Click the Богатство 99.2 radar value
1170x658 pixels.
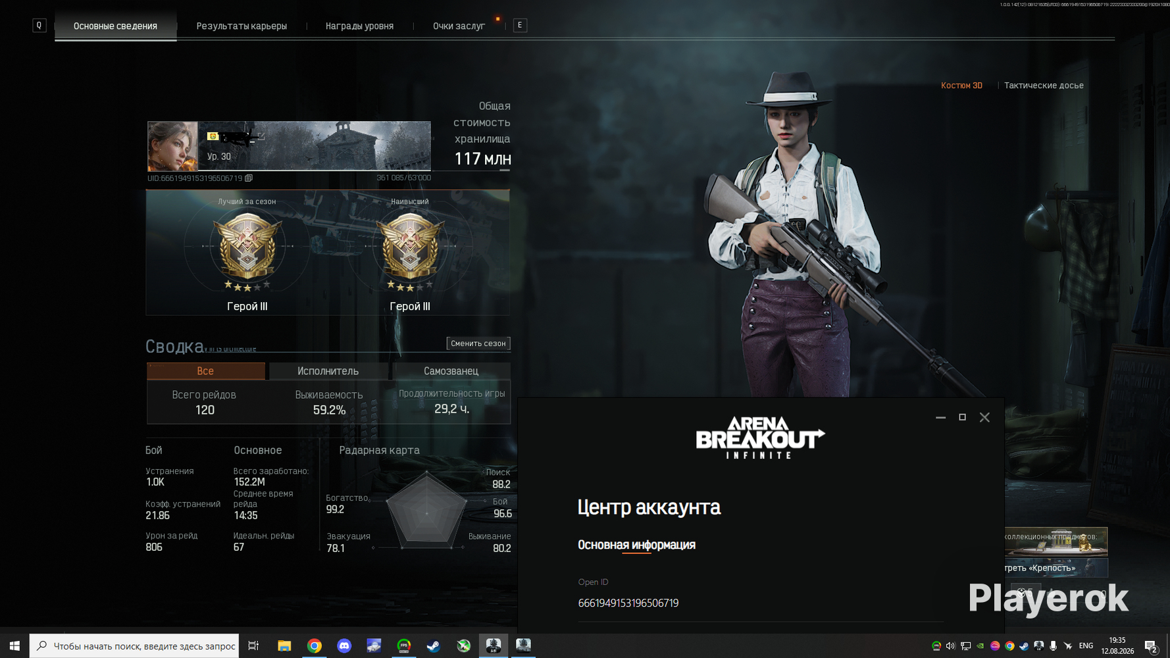pyautogui.click(x=335, y=509)
